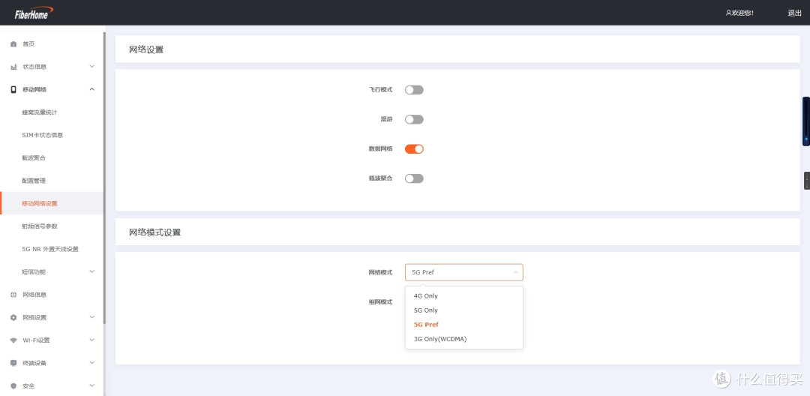This screenshot has width=810, height=396.
Task: Collapse the 移动网络 menu chevron
Action: click(92, 89)
